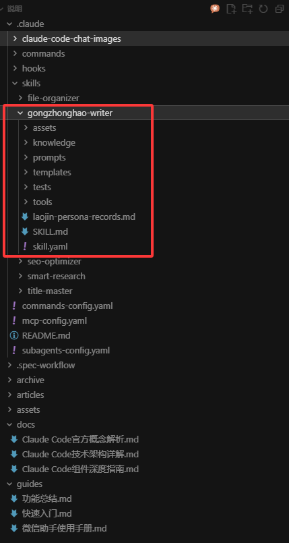289x543 pixels.
Task: Collapse the gongzhonghao-writer folder chevron
Action: [20, 113]
